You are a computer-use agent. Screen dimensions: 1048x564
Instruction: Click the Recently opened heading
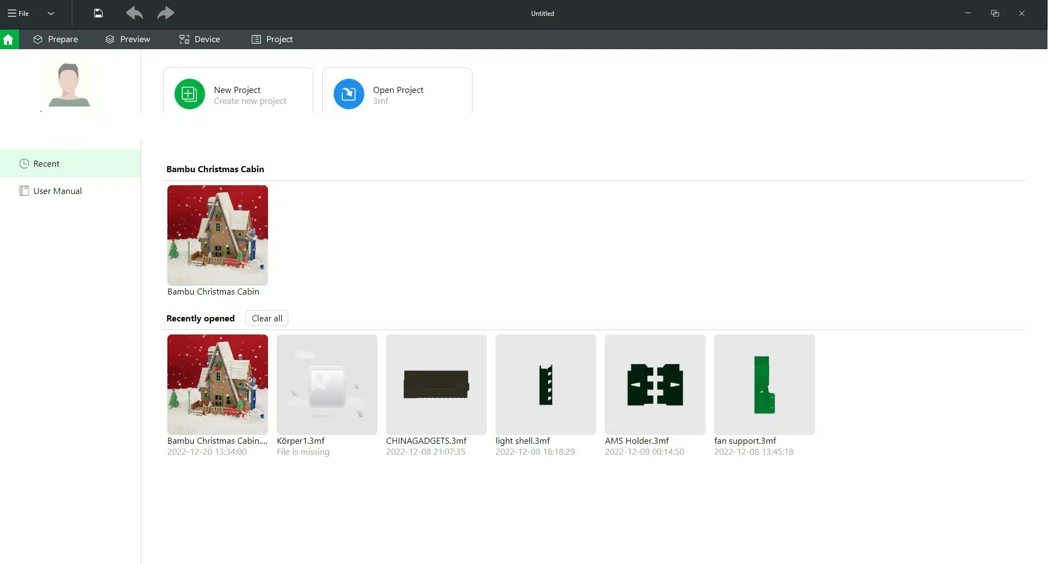point(200,319)
